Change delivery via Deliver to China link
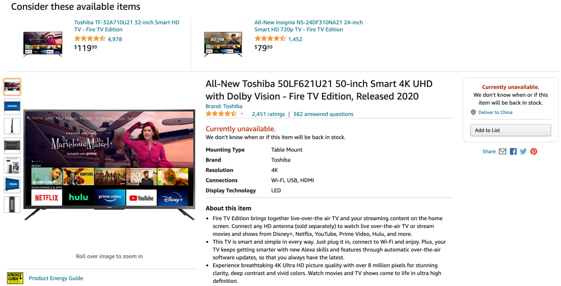The image size is (561, 286). (495, 112)
